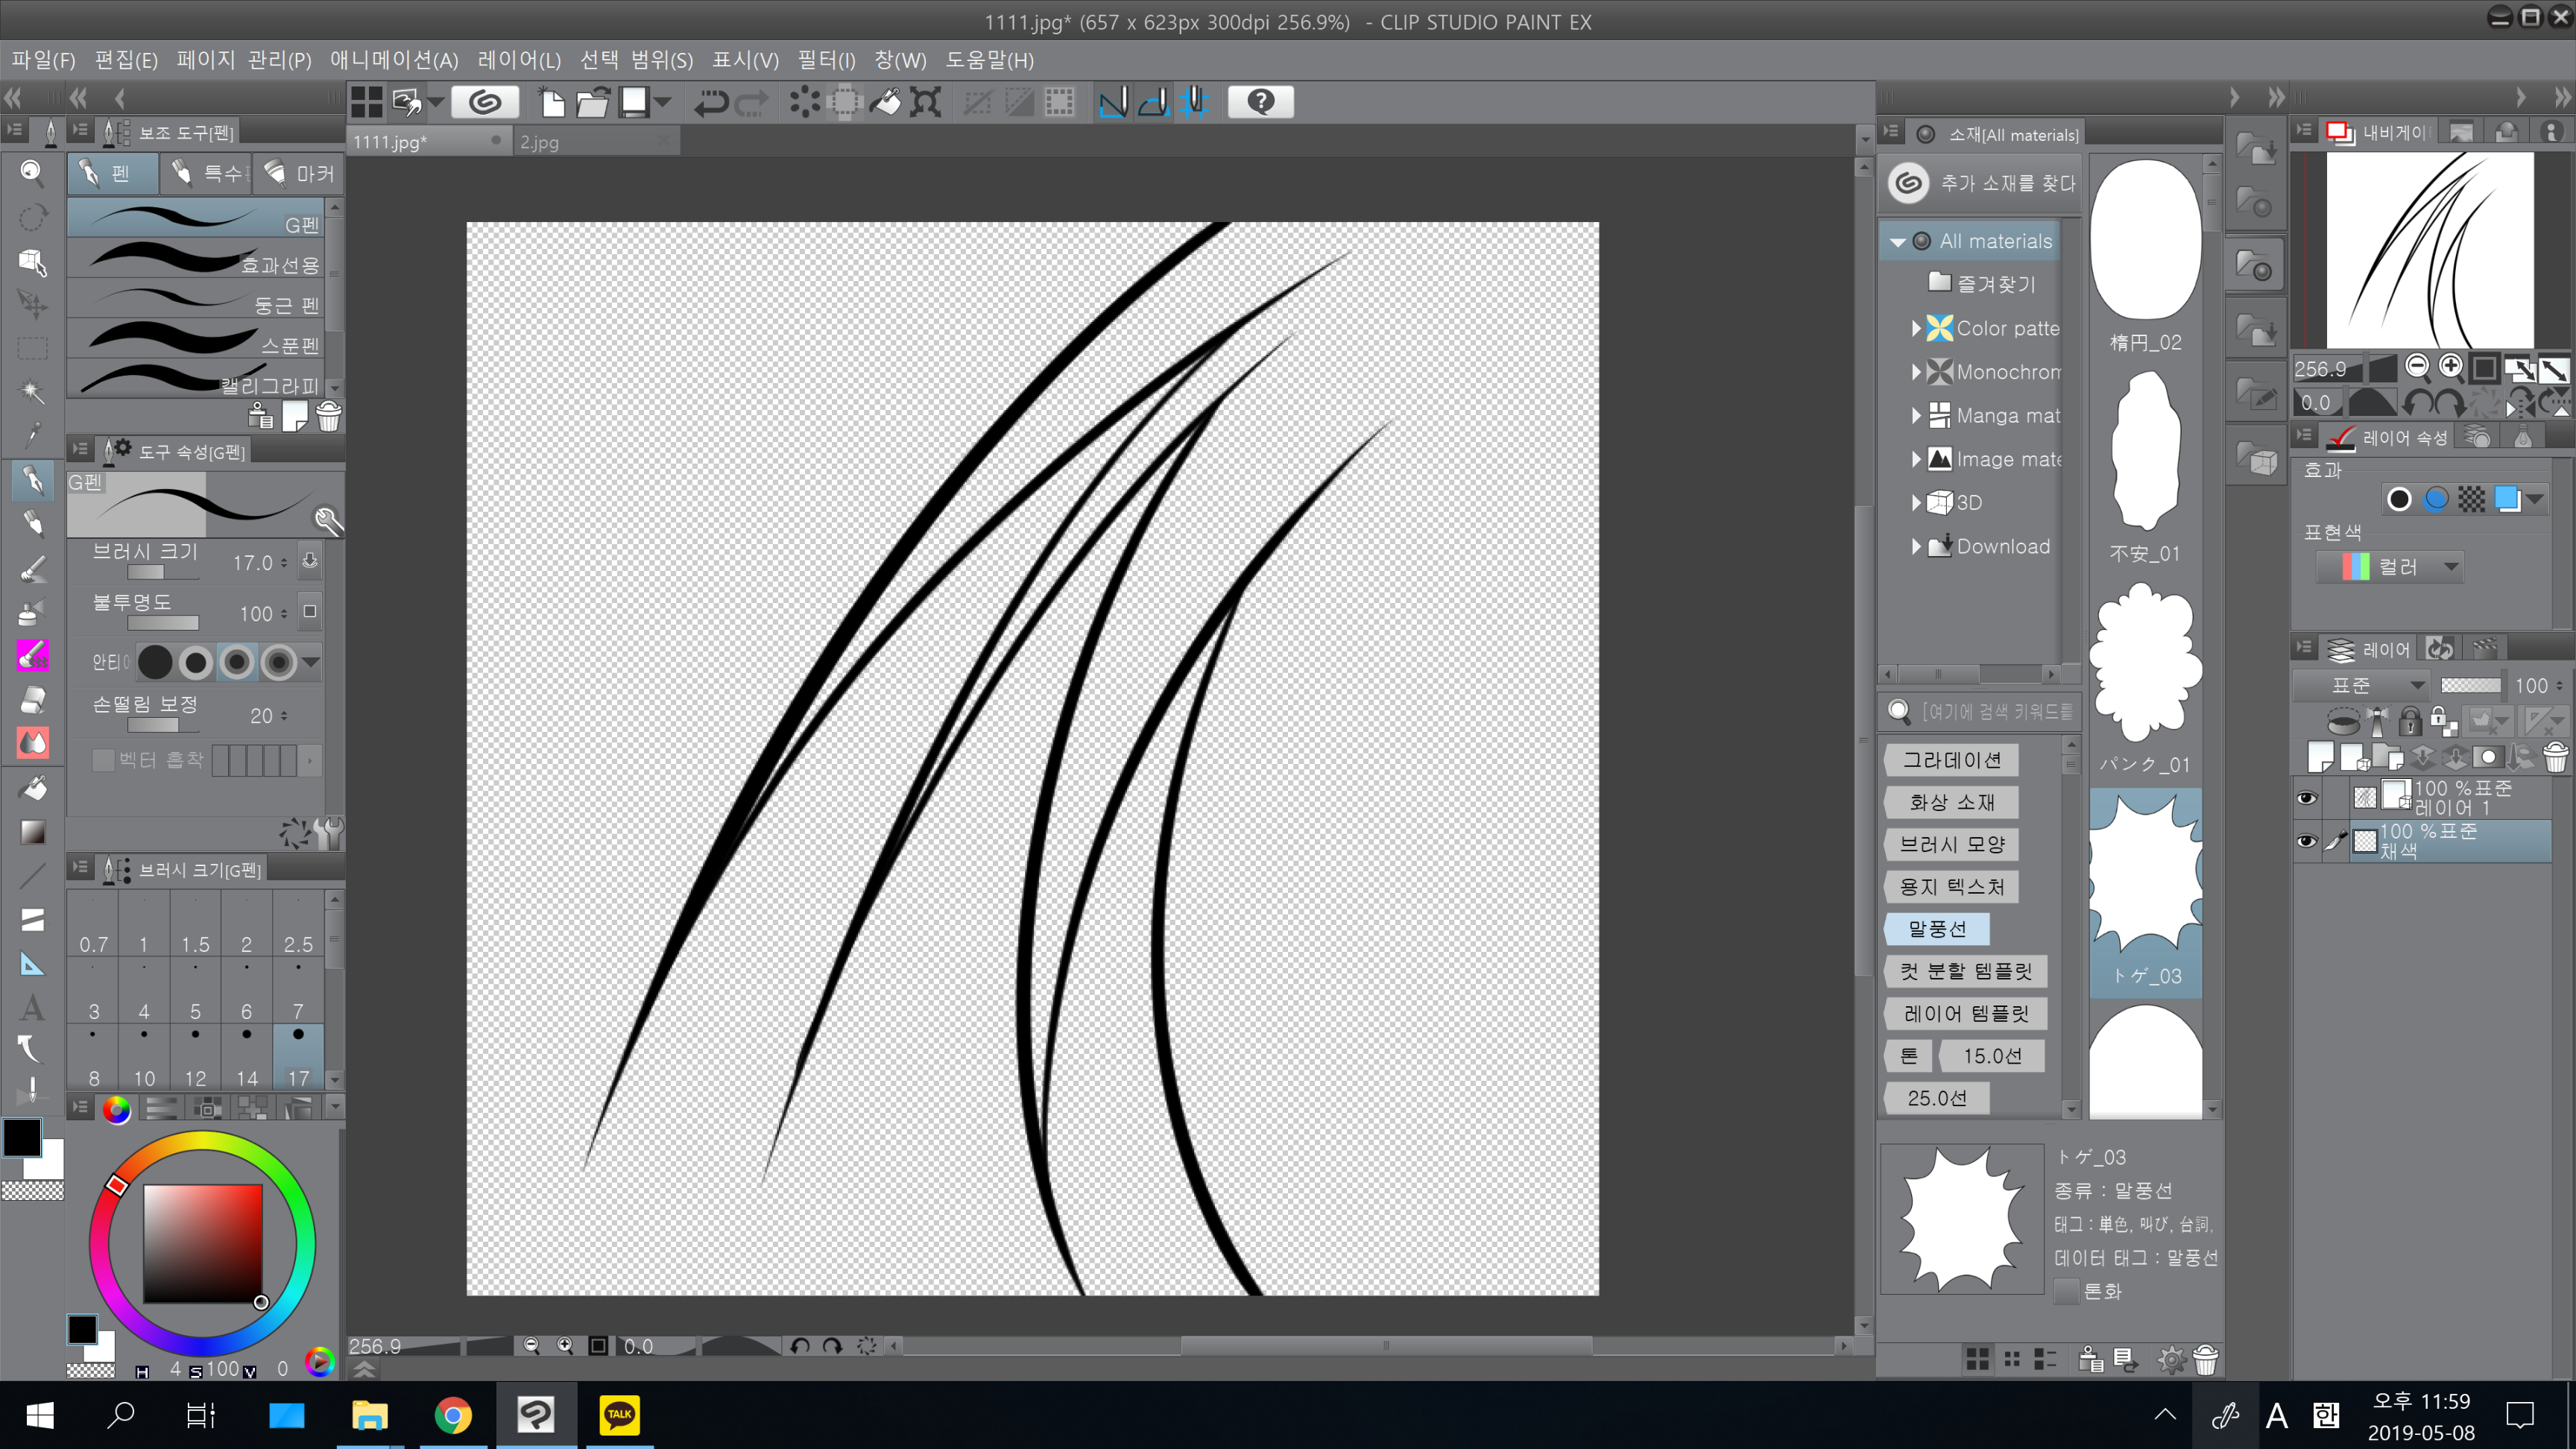This screenshot has width=2576, height=1449.
Task: Open the 필터 menu
Action: click(825, 60)
